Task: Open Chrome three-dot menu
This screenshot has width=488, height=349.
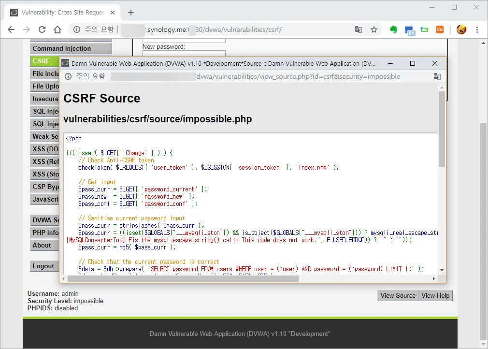Action: point(477,29)
